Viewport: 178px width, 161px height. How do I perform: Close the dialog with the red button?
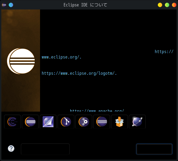click(x=174, y=5)
